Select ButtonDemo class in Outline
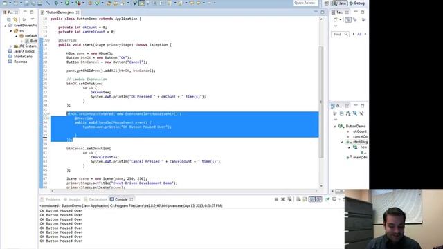This screenshot has height=249, width=443. [x=352, y=126]
